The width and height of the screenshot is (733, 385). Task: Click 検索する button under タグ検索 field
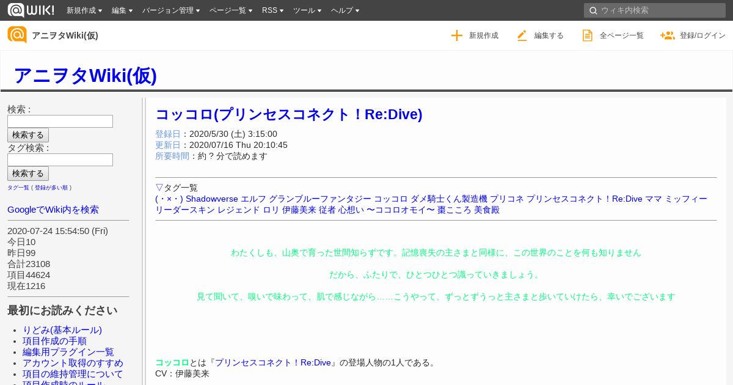(x=28, y=174)
